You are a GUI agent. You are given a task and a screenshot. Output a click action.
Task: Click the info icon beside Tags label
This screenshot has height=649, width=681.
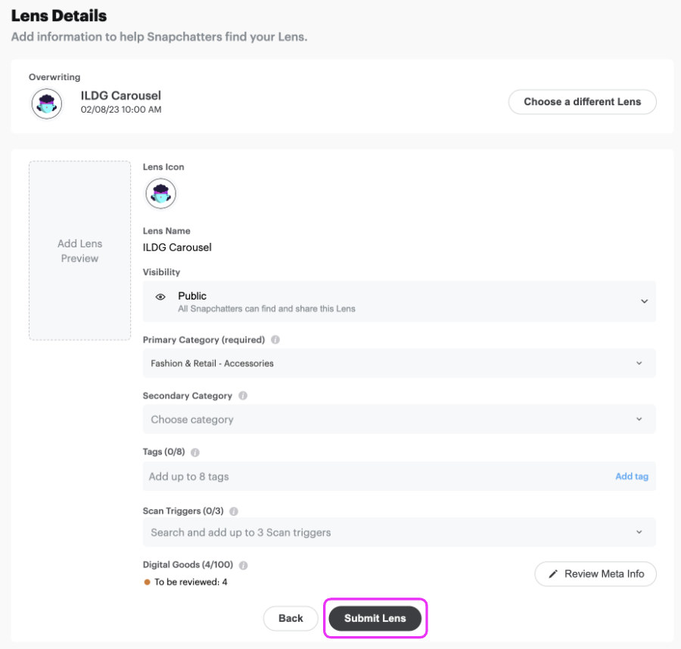click(x=195, y=452)
